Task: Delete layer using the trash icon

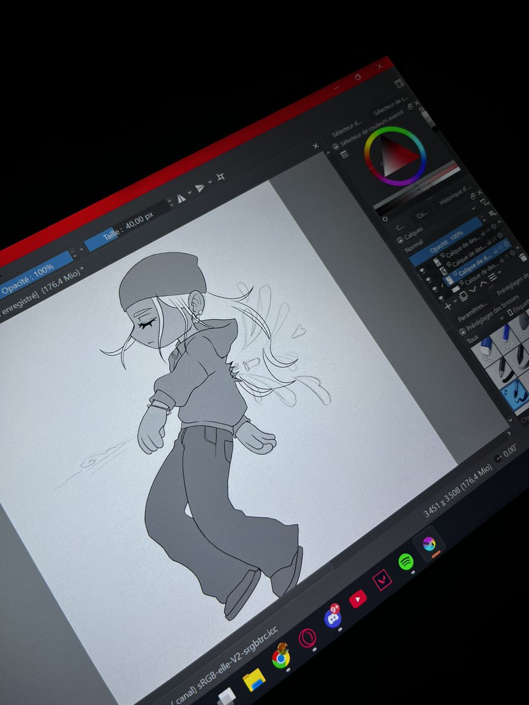Action: [523, 257]
